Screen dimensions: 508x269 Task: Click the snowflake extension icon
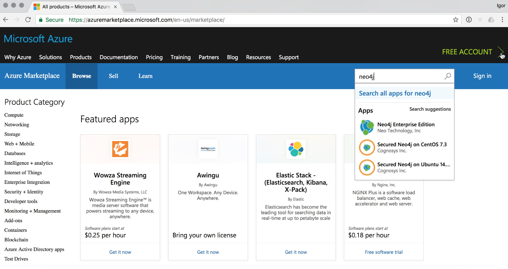[480, 20]
